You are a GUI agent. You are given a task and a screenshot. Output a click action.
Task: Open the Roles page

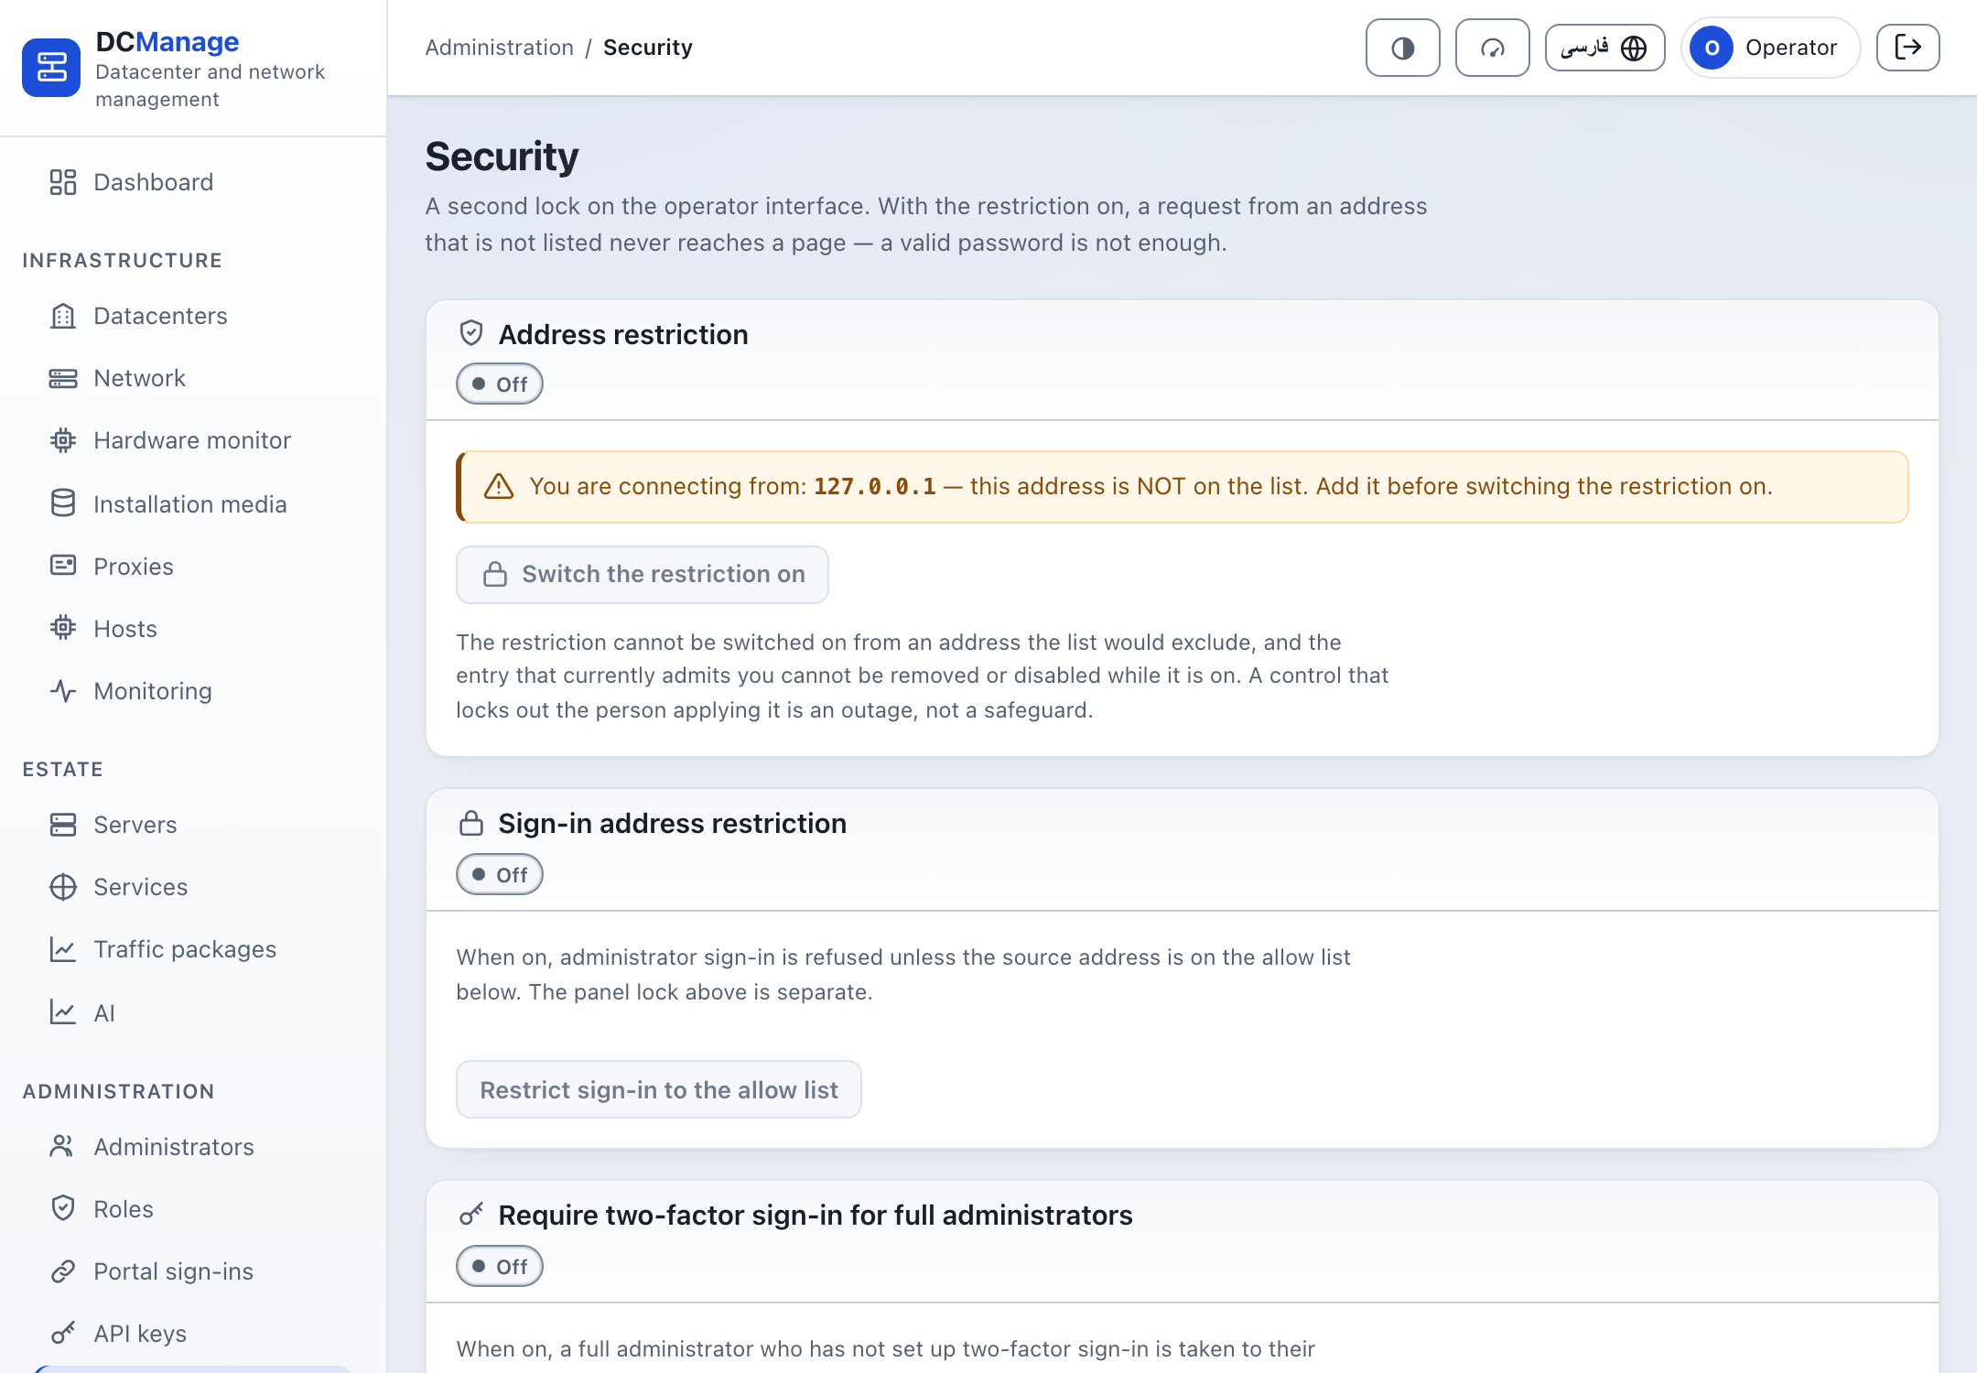(x=124, y=1209)
